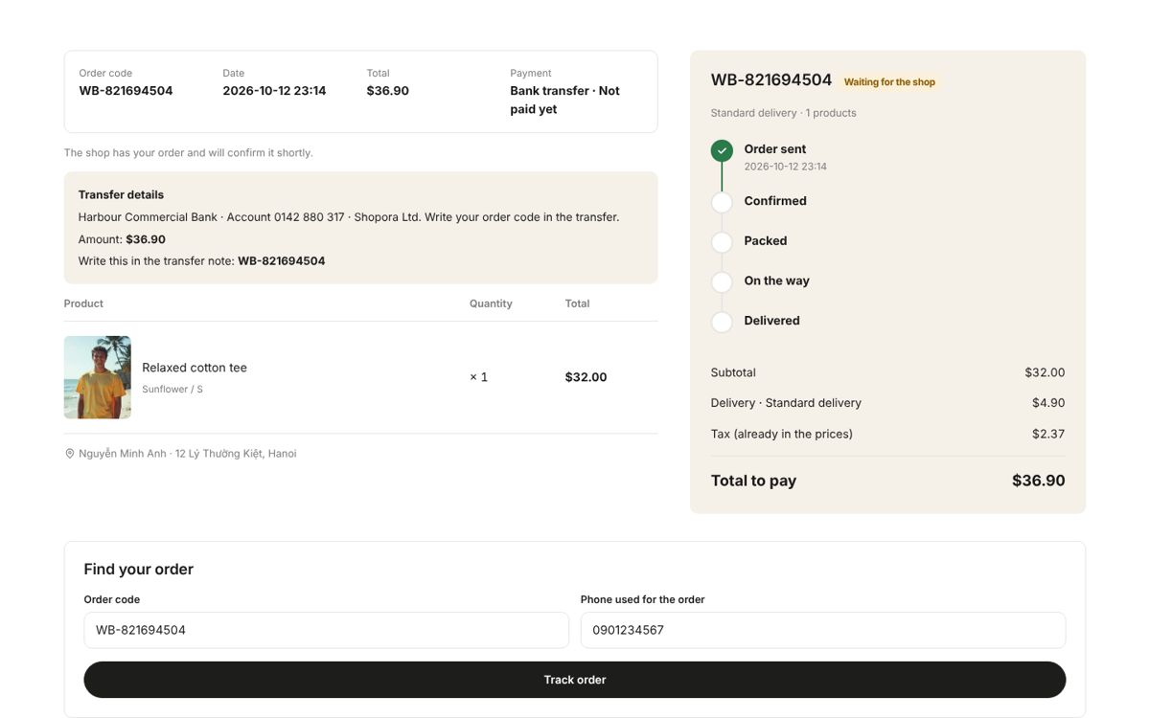Click the Order sent step label
1150x718 pixels.
(x=775, y=149)
